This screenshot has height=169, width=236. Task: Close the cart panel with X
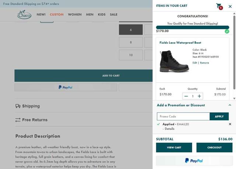[x=230, y=7]
